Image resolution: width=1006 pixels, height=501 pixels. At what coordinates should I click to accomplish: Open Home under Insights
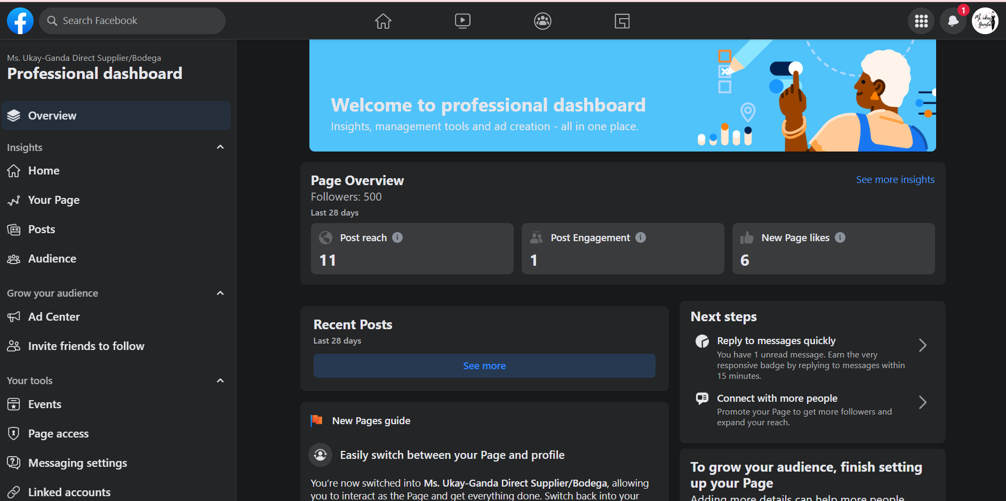click(116, 171)
